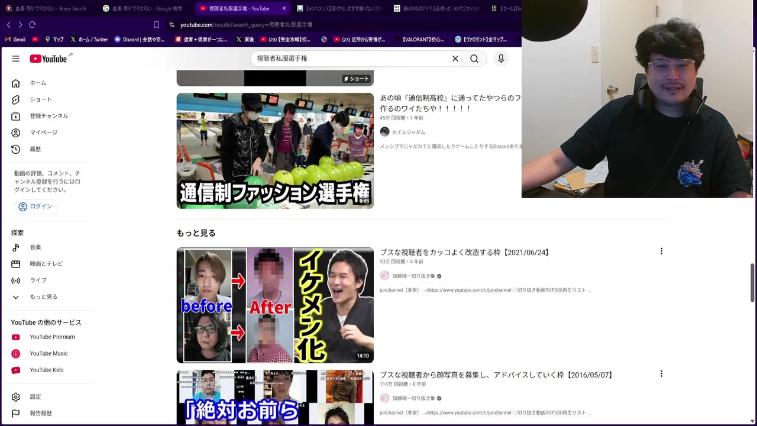The height and width of the screenshot is (426, 757).
Task: Open 登録チャンネル in the sidebar
Action: pos(50,116)
